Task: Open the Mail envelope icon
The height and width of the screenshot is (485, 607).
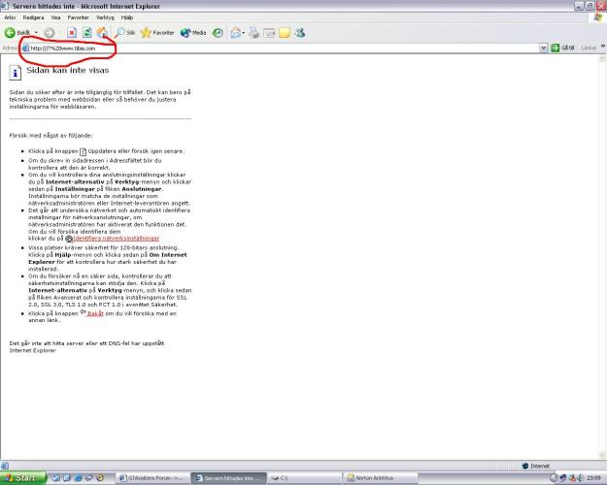Action: coord(235,33)
